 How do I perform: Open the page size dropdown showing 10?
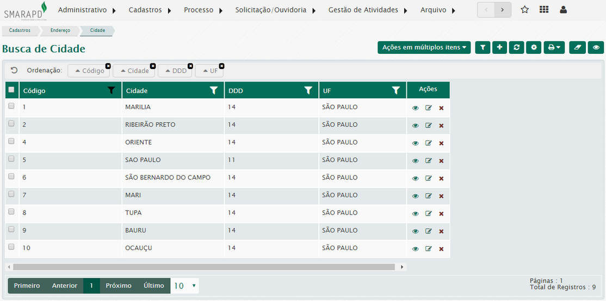(184, 286)
